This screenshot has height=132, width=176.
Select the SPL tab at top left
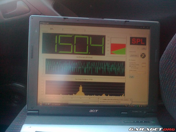(52, 29)
